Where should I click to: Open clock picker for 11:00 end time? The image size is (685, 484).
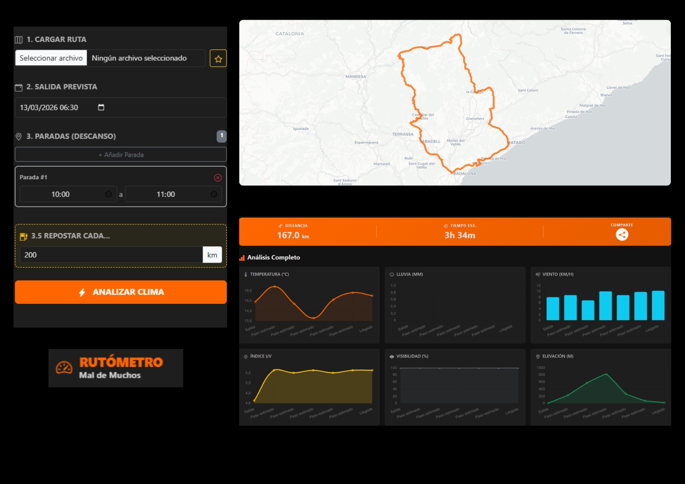point(214,194)
